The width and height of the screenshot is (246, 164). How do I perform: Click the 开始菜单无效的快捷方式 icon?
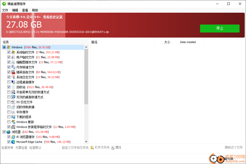point(13,92)
